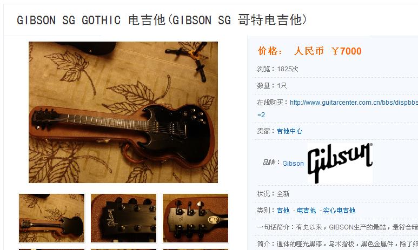
Task: Click the 数量 1只 quantity text
Action: (271, 86)
